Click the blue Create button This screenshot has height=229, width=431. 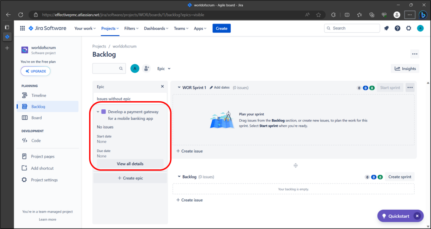(x=221, y=28)
